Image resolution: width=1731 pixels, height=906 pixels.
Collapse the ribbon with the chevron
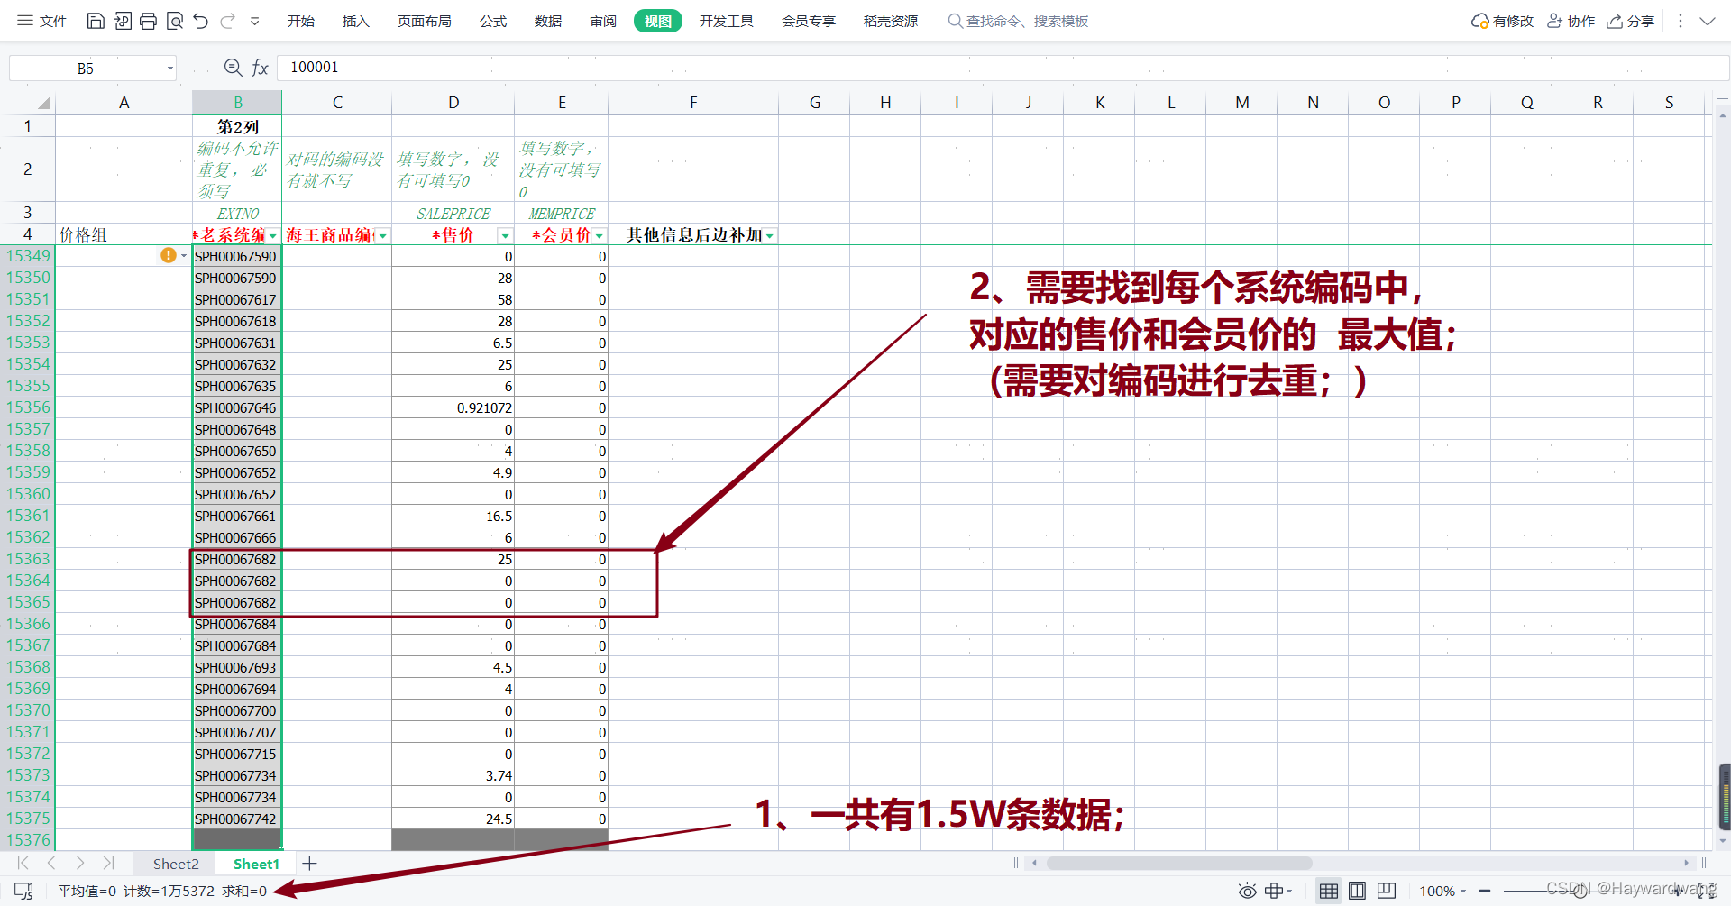click(1708, 21)
